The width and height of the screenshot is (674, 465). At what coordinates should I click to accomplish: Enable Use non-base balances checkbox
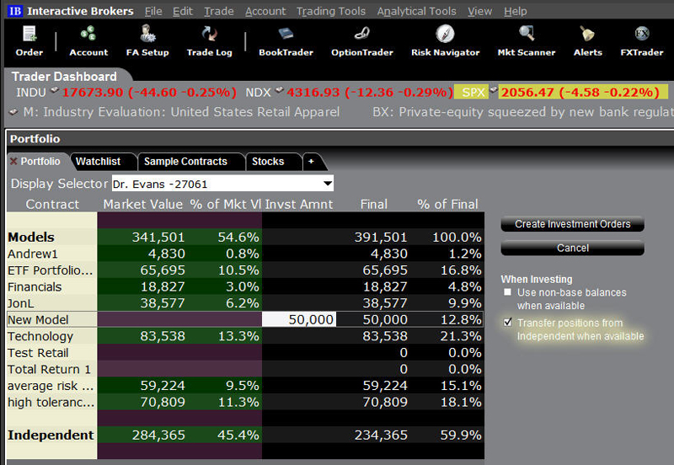508,292
